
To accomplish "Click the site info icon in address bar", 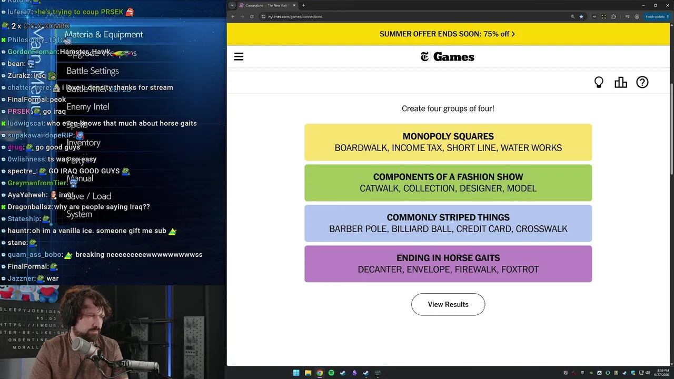I will pyautogui.click(x=263, y=16).
